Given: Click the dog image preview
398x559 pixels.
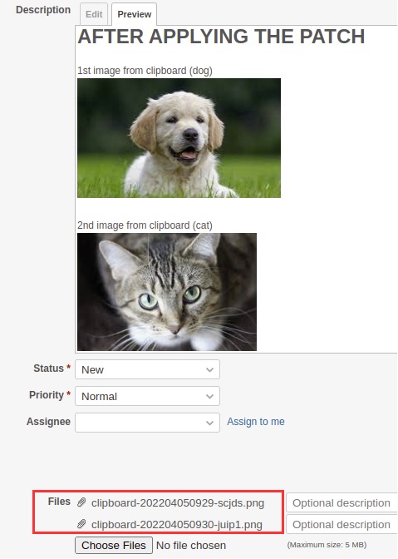Looking at the screenshot, I should 179,138.
